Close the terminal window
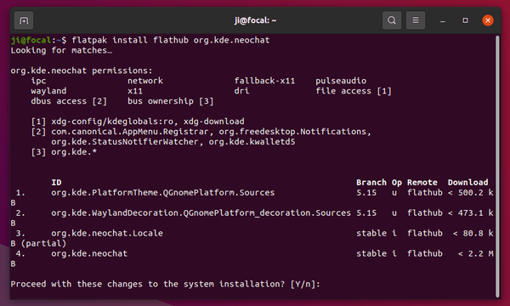 pos(488,20)
